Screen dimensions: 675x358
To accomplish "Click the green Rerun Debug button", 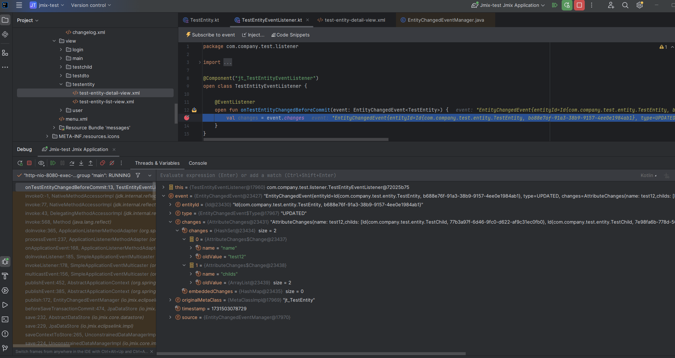I will pyautogui.click(x=567, y=5).
